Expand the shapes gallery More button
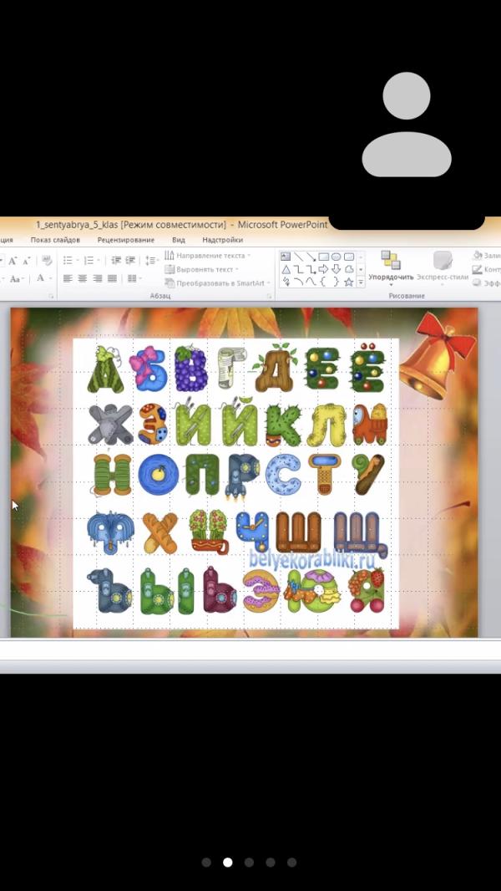The image size is (501, 891). pyautogui.click(x=361, y=282)
